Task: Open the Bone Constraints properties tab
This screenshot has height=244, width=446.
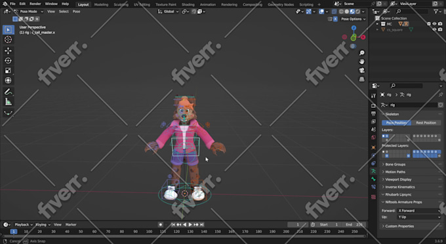Action: tap(373, 187)
